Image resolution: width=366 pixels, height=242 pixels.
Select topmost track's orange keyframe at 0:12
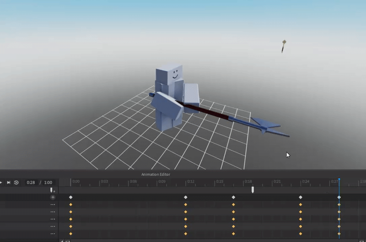click(186, 205)
